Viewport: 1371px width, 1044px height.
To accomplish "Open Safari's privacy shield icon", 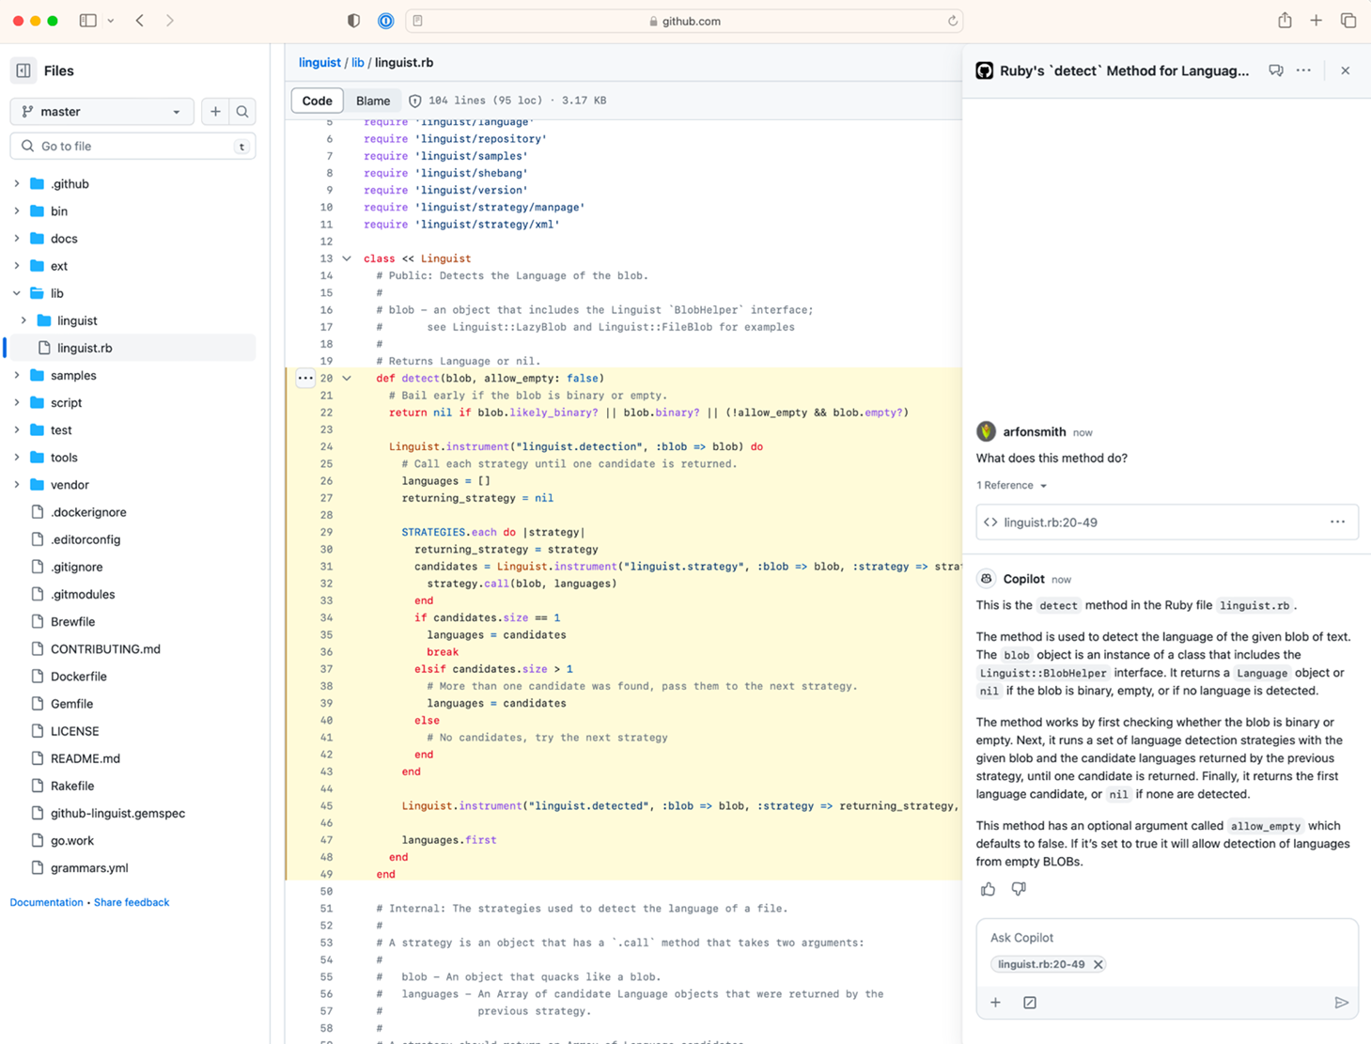I will pos(352,20).
